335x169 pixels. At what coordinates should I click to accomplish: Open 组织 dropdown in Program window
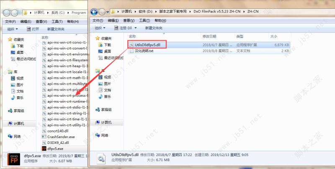[13, 29]
